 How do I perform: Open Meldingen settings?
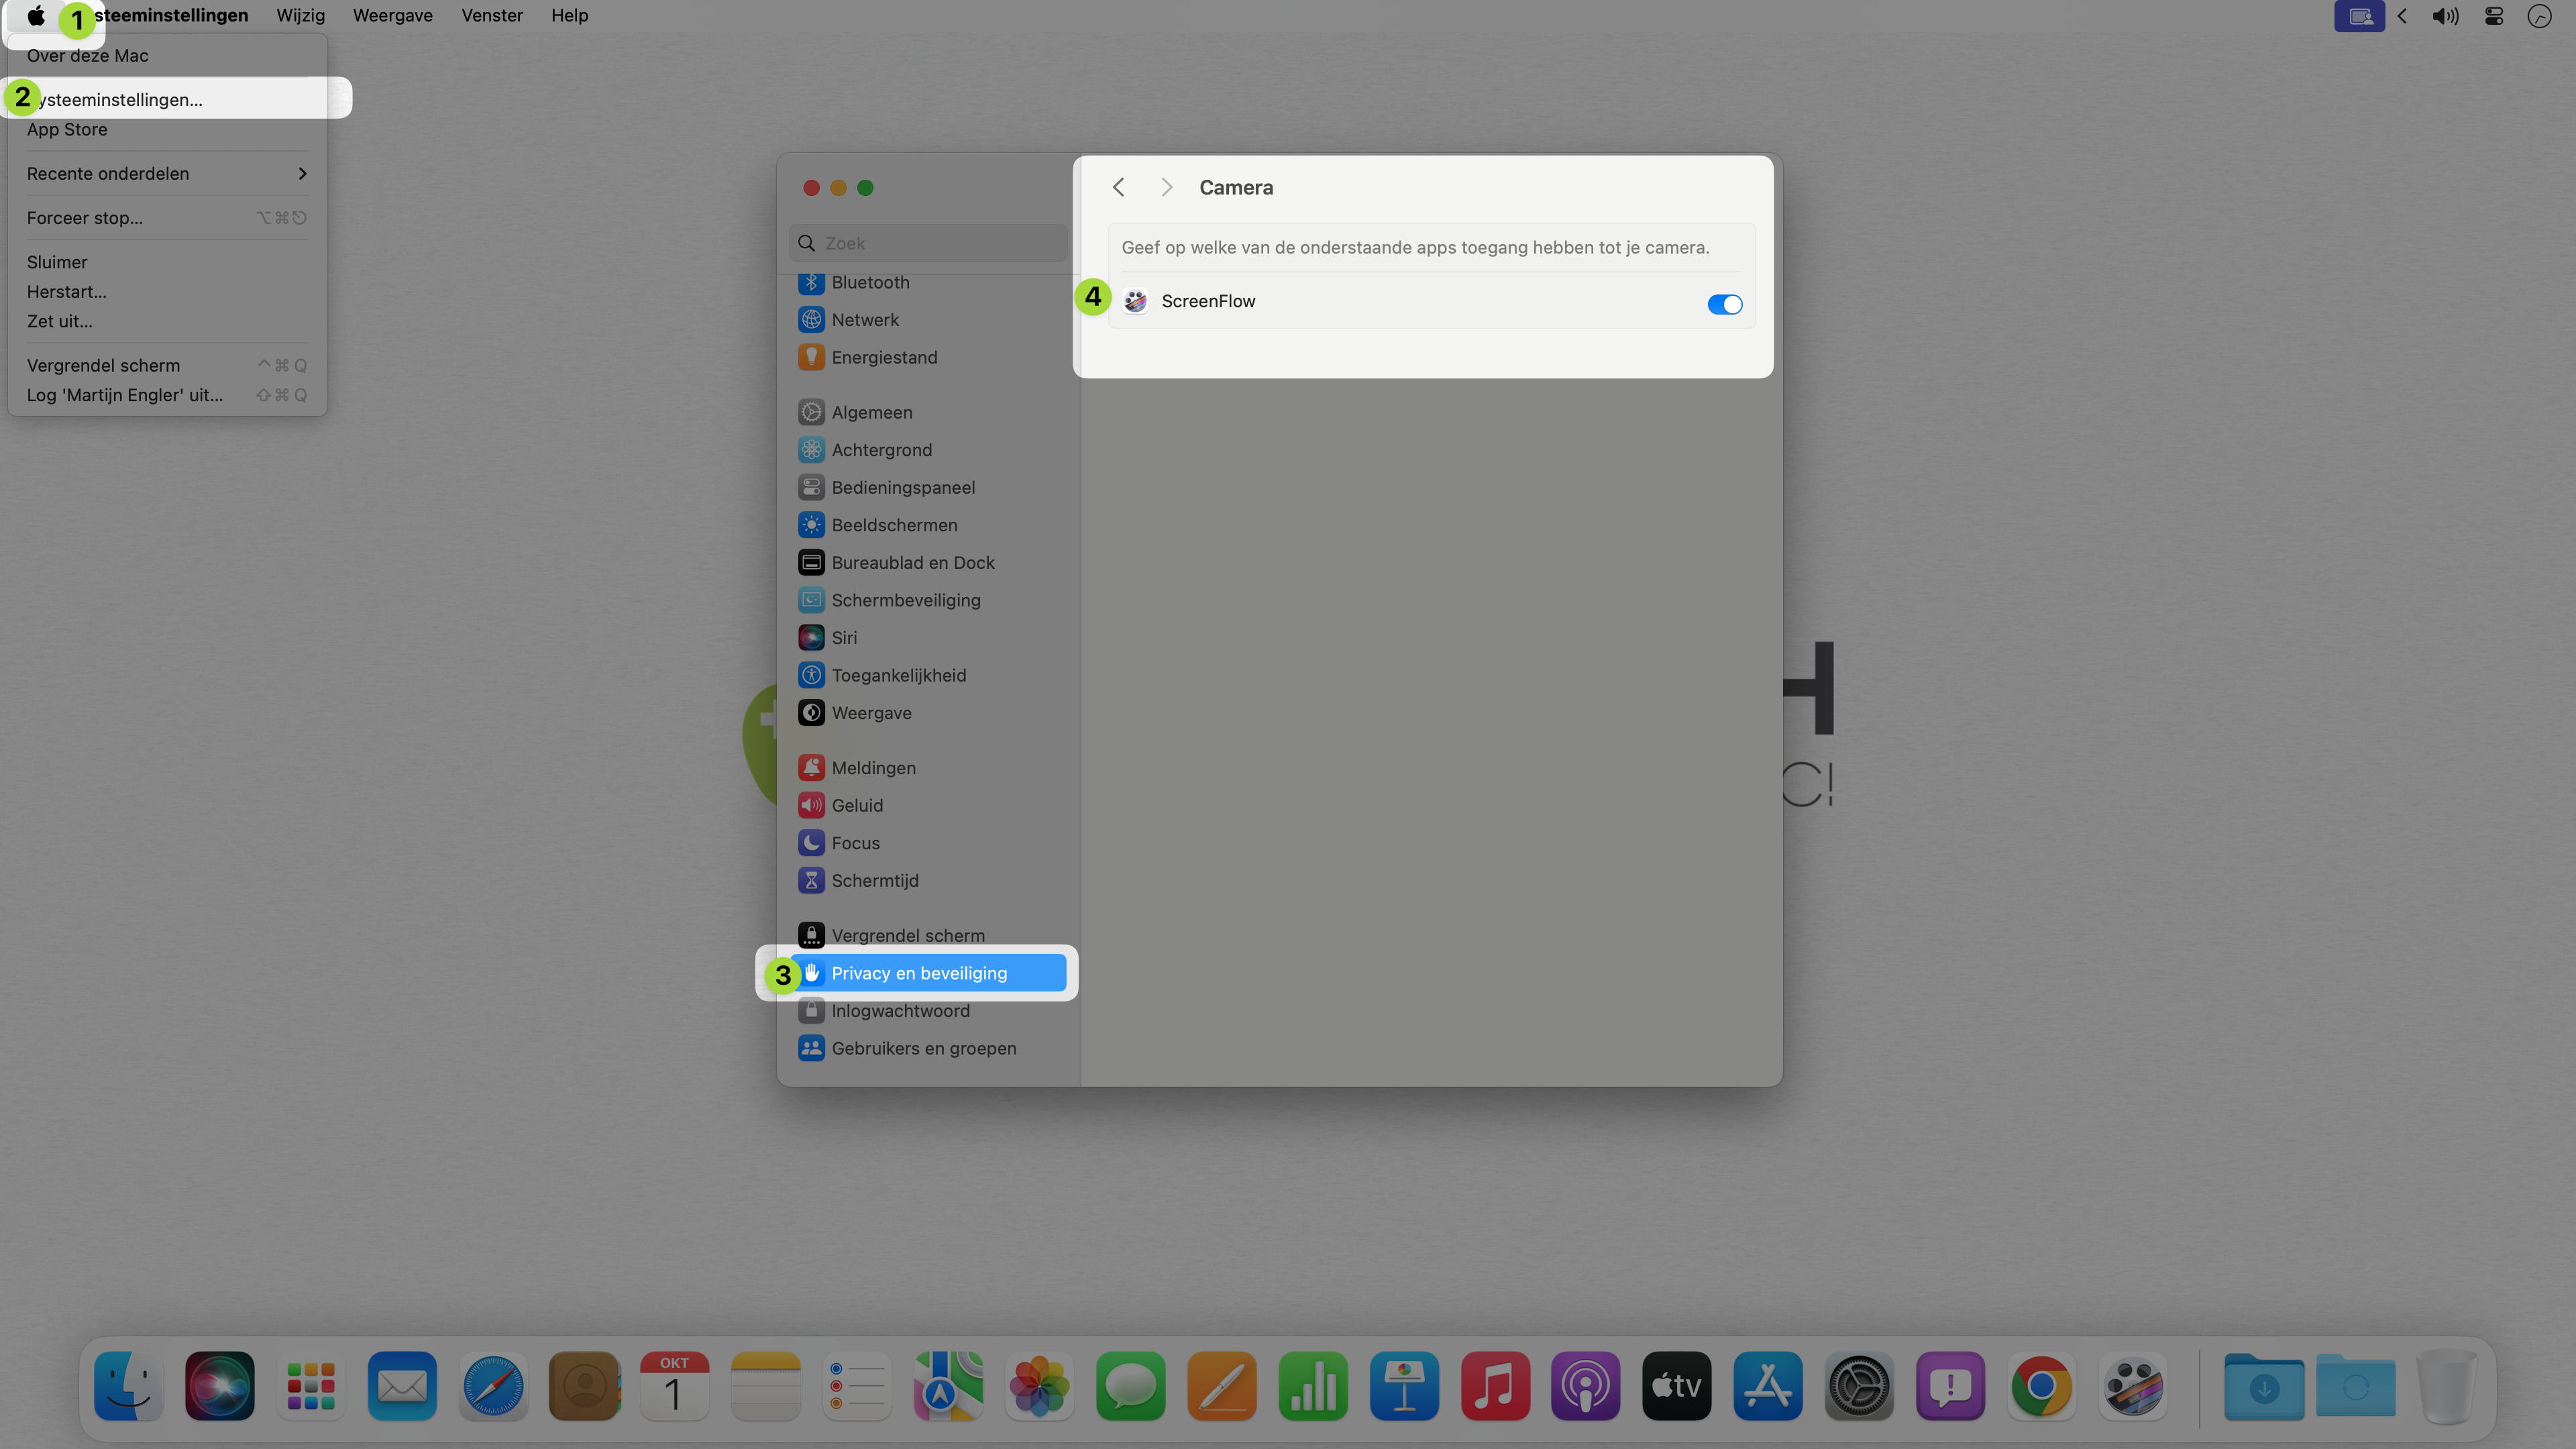coord(928,768)
